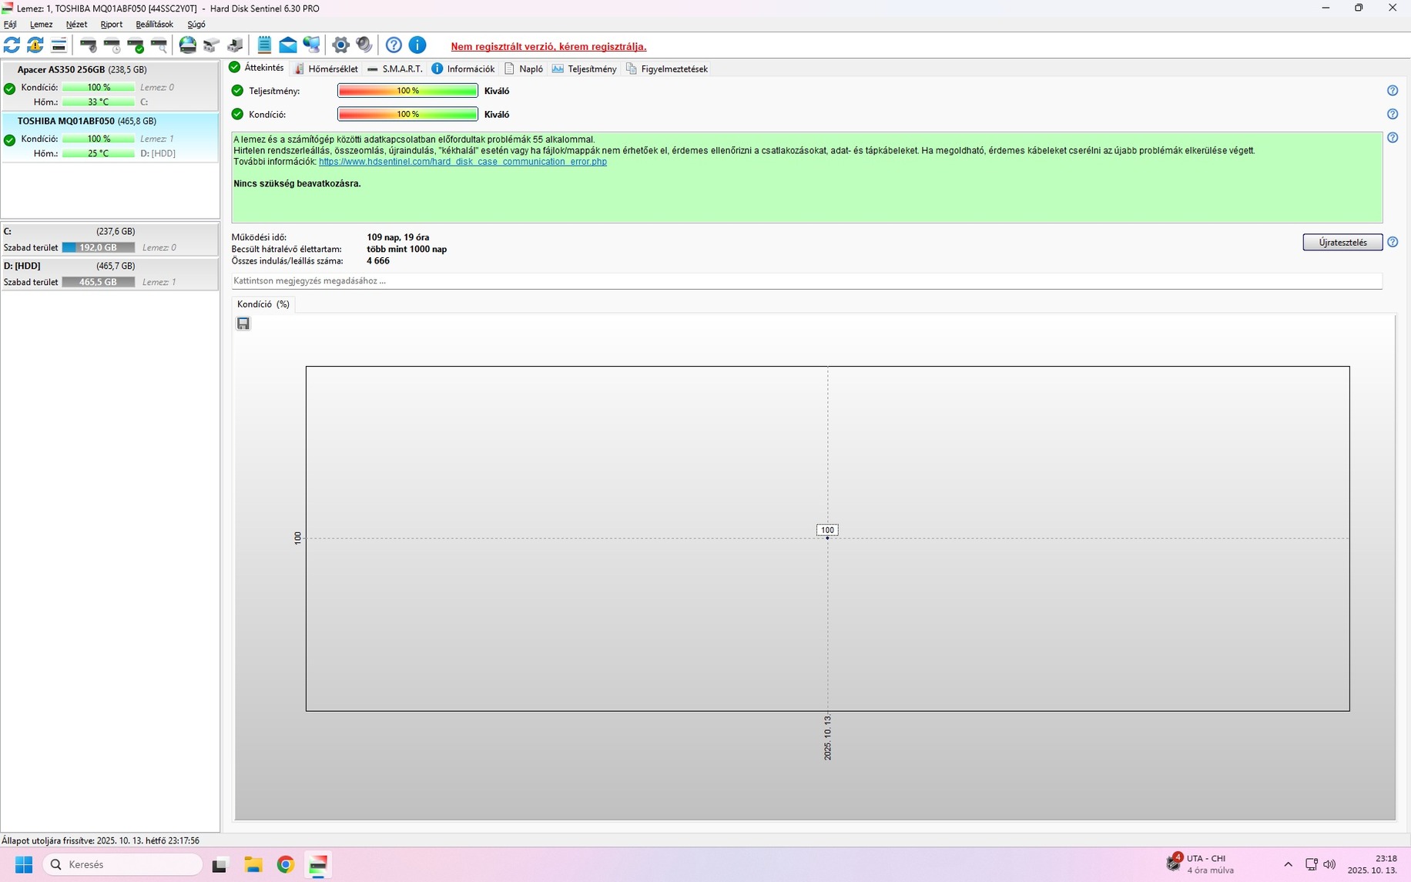Click the disk panel layout toolbar icon

[x=59, y=45]
